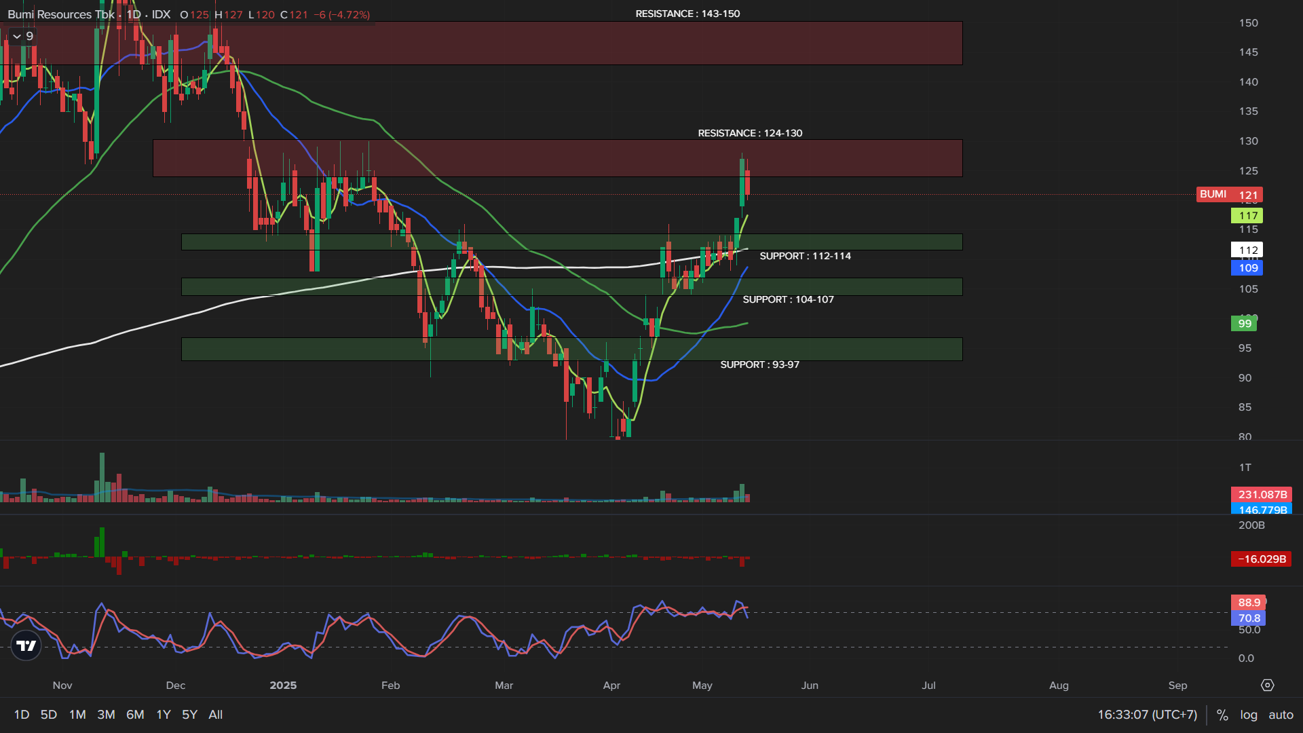1303x733 pixels.
Task: Click the 112 white price tag
Action: point(1247,250)
